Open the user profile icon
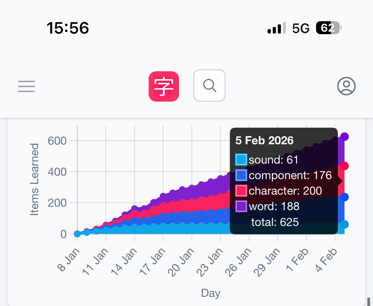This screenshot has width=373, height=306. tap(346, 86)
